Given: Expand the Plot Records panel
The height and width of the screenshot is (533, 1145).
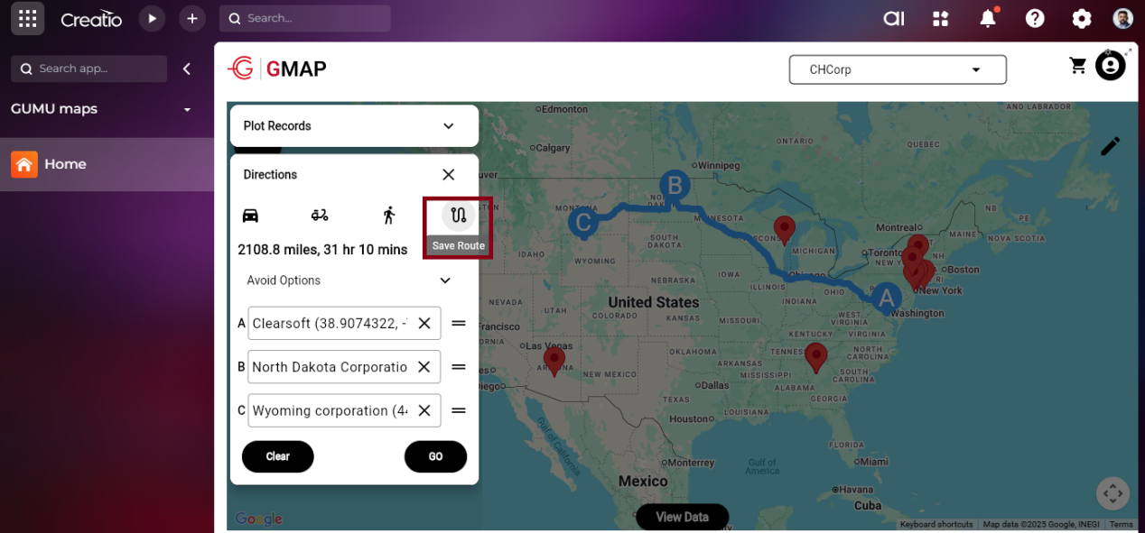Looking at the screenshot, I should [354, 125].
